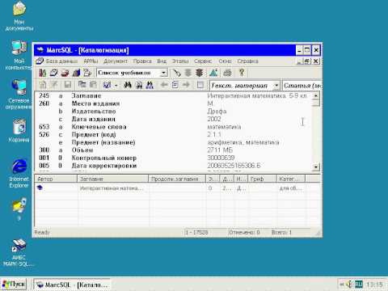Screen dimensions: 388x291
Task: Click the Контрольный номер field row
Action: pos(174,158)
